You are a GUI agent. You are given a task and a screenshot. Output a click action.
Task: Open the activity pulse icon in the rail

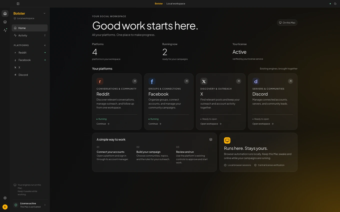5,30
